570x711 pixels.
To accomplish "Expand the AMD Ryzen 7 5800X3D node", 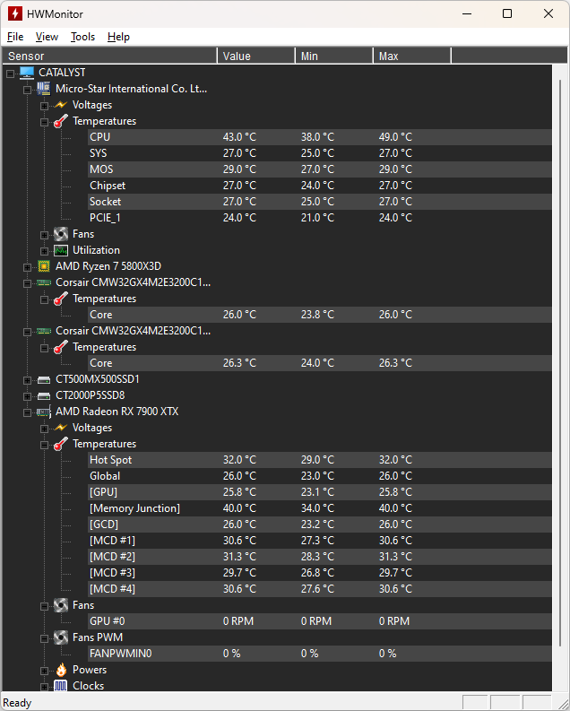I will 27,267.
